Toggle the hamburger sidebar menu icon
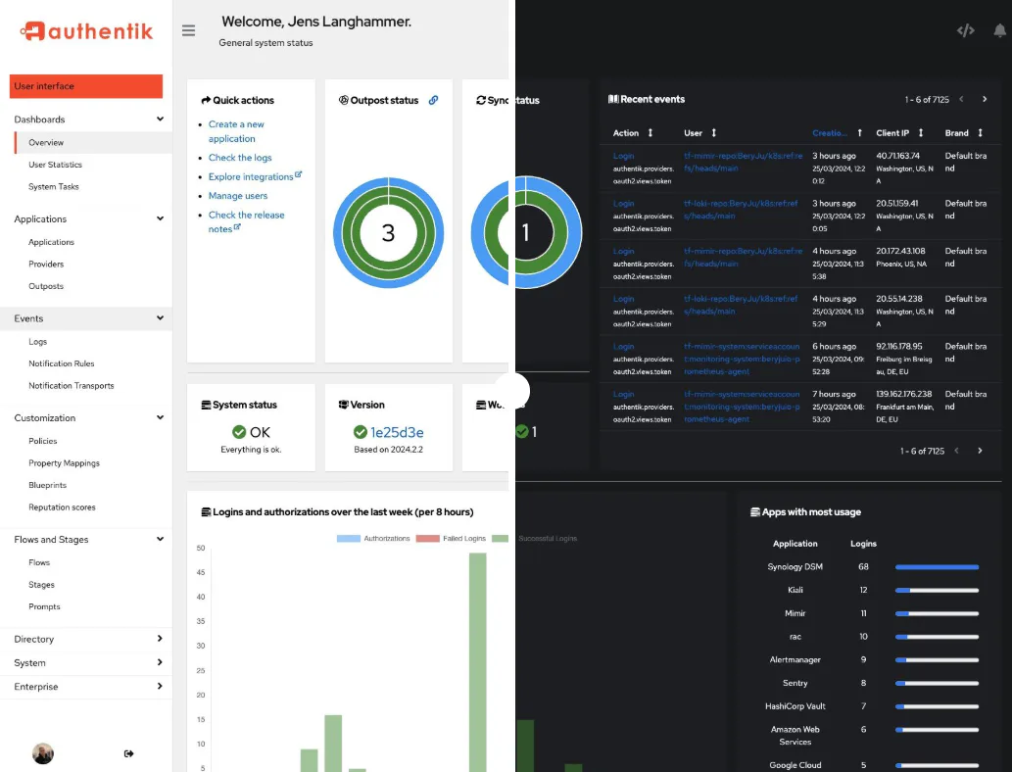This screenshot has height=772, width=1012. click(188, 30)
